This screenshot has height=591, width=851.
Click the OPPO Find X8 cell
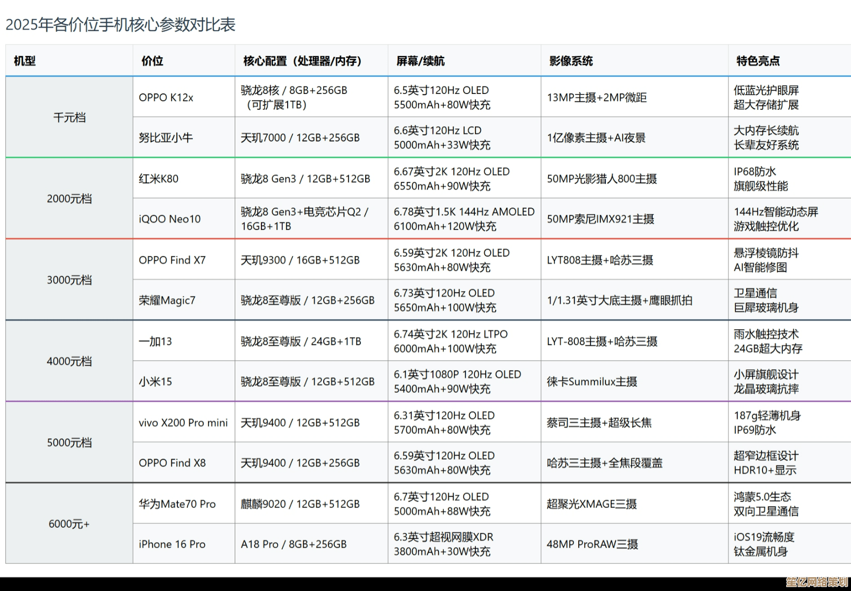coord(184,463)
